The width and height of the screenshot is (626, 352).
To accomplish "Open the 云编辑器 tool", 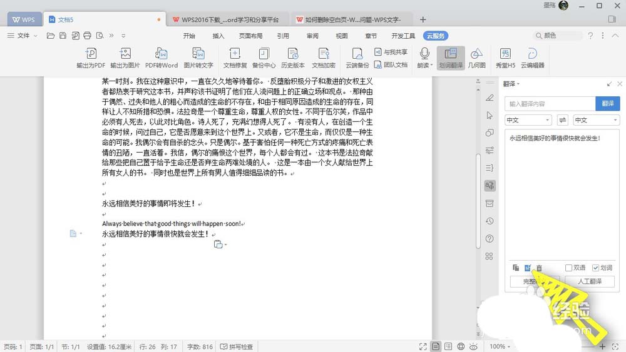I will pyautogui.click(x=533, y=58).
